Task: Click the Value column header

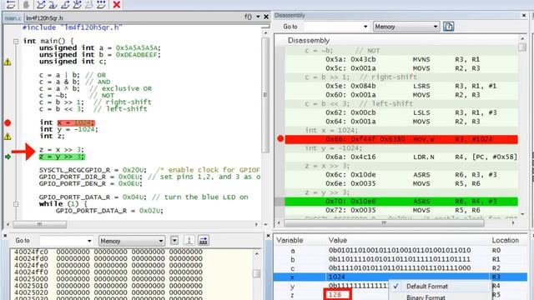Action: point(337,240)
